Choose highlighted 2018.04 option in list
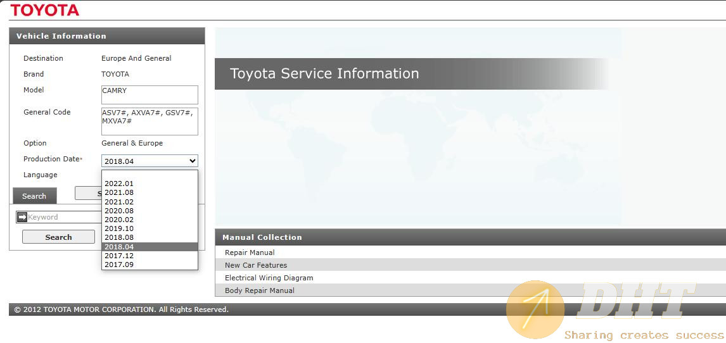 pyautogui.click(x=150, y=247)
